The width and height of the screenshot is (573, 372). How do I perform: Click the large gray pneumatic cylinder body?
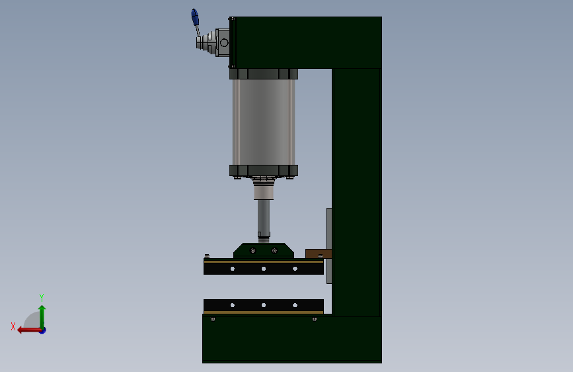[x=264, y=122]
